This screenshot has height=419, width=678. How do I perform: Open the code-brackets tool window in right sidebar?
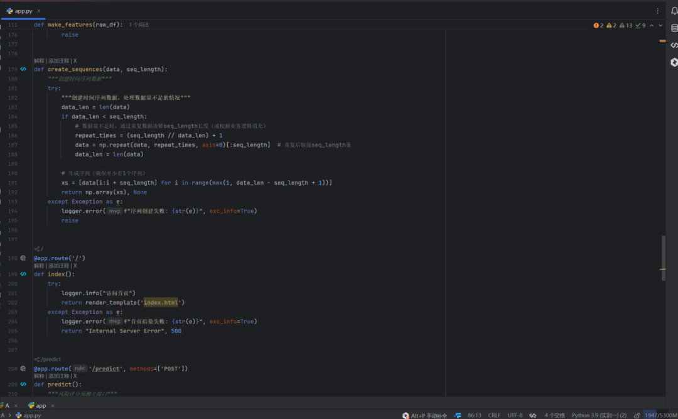[x=674, y=45]
